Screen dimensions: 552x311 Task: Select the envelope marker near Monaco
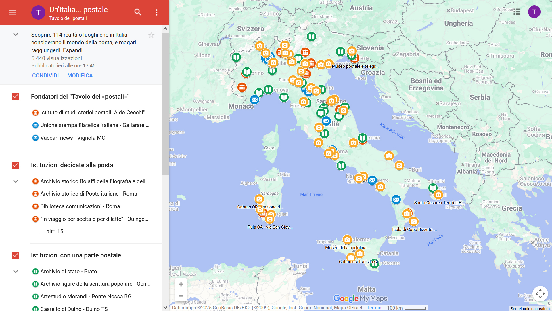point(254,100)
